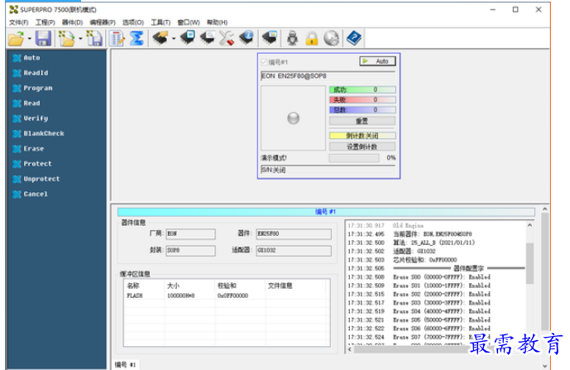Click the 校验和 column header
This screenshot has height=370, width=570.
tap(240, 286)
